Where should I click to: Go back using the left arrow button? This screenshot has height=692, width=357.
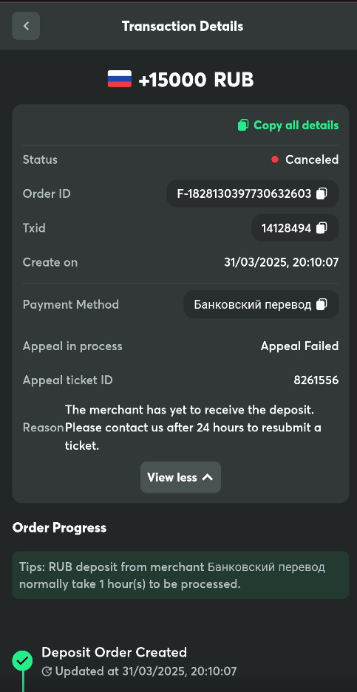point(26,26)
